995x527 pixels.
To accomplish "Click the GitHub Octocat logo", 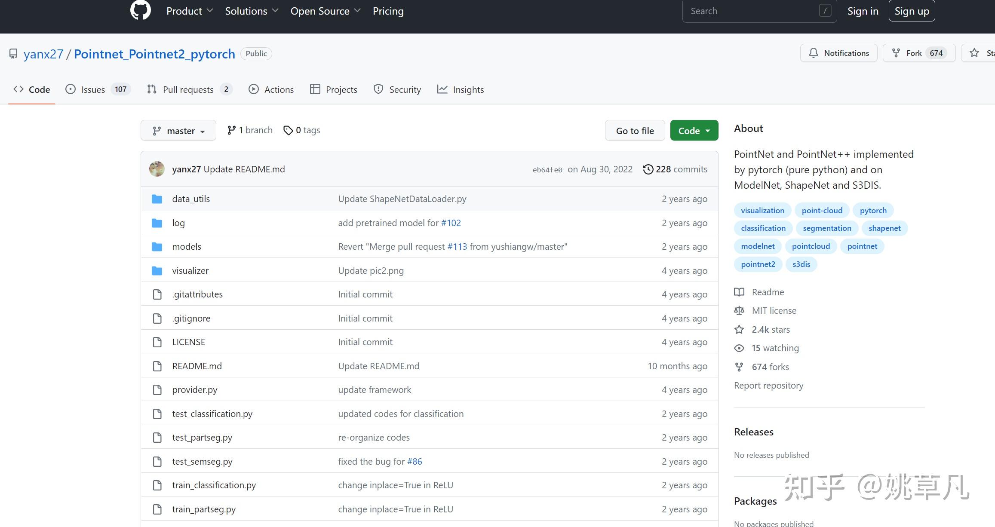I will click(140, 9).
